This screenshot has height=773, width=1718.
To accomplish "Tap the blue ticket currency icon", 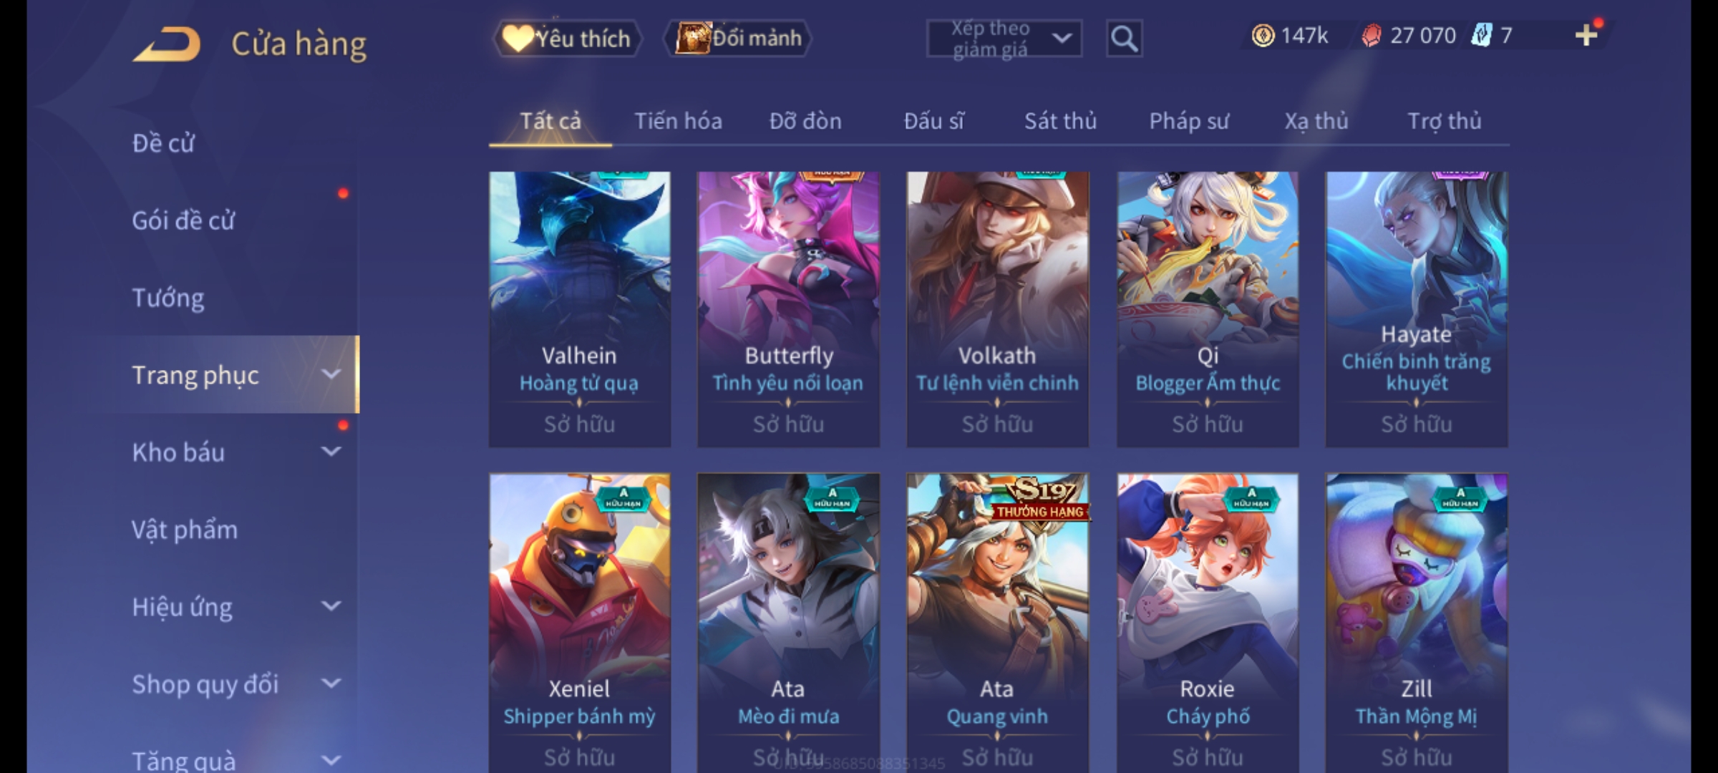I will click(x=1481, y=35).
